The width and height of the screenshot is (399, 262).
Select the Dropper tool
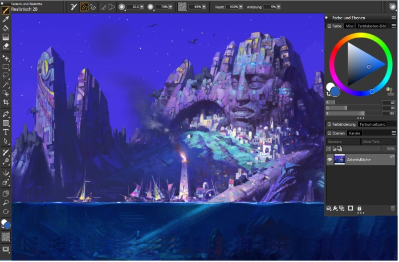click(x=6, y=19)
